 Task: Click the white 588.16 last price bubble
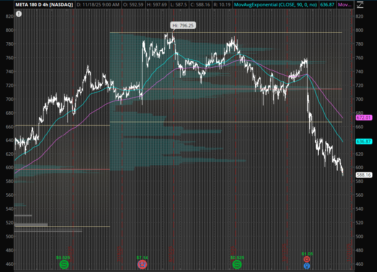[x=364, y=175]
